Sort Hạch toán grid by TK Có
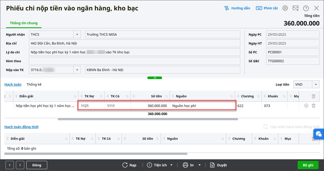Screen dimensions: 324x171 coord(128,96)
